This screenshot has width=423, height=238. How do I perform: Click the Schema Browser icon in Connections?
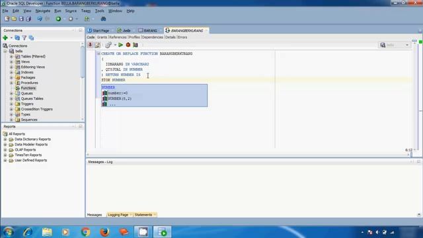pos(31,38)
